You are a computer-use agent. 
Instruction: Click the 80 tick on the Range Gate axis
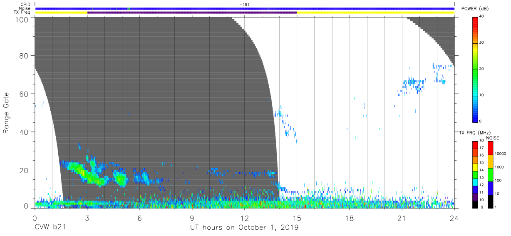click(x=24, y=56)
